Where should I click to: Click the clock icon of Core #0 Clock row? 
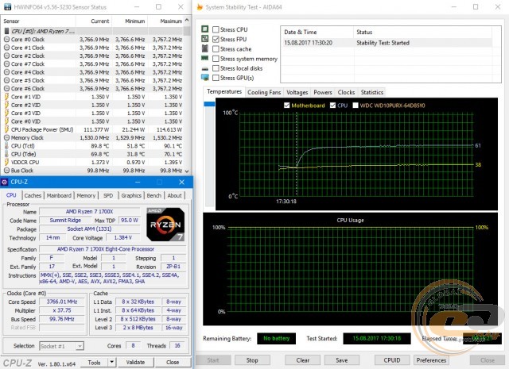pos(7,39)
